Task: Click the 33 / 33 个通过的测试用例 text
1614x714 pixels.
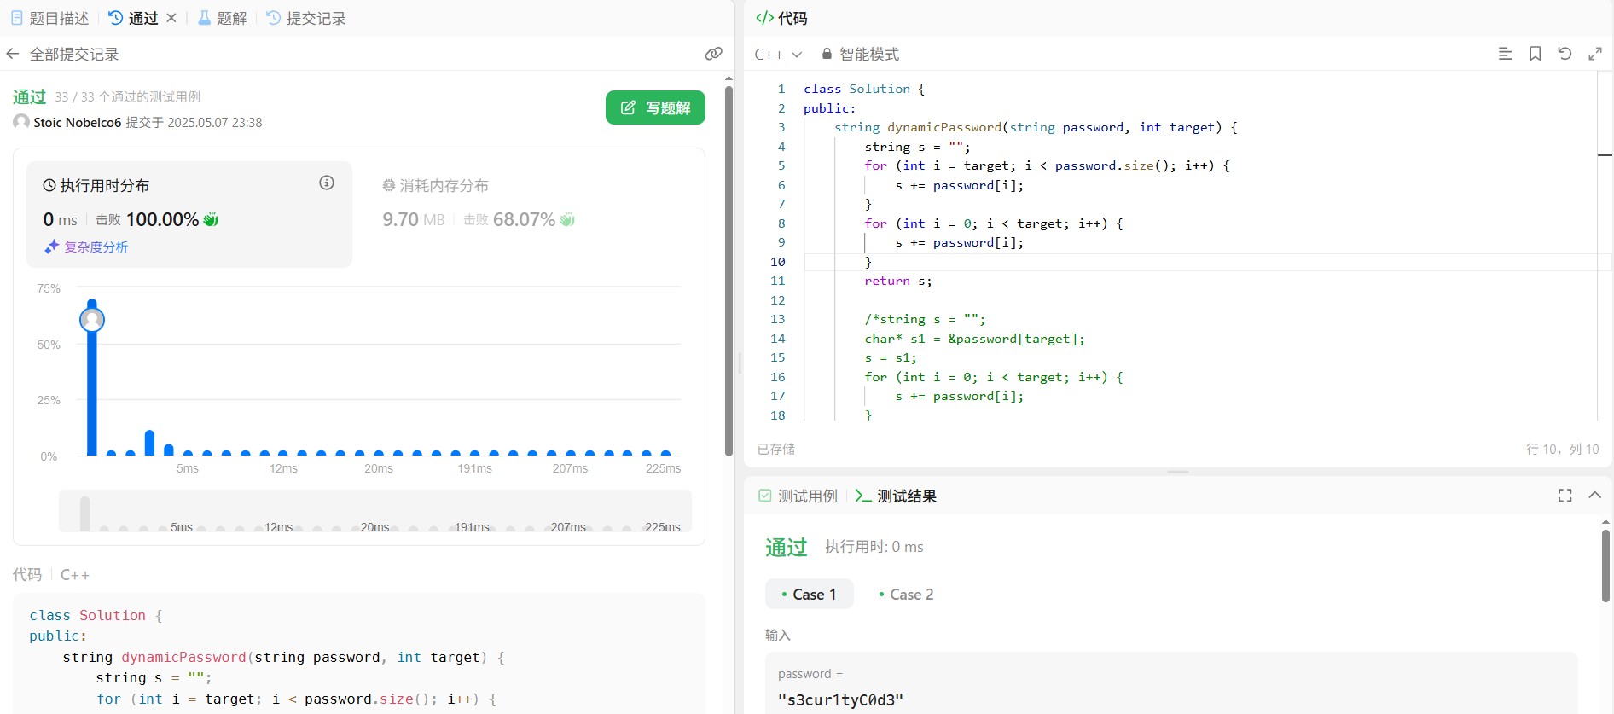Action: tap(128, 96)
